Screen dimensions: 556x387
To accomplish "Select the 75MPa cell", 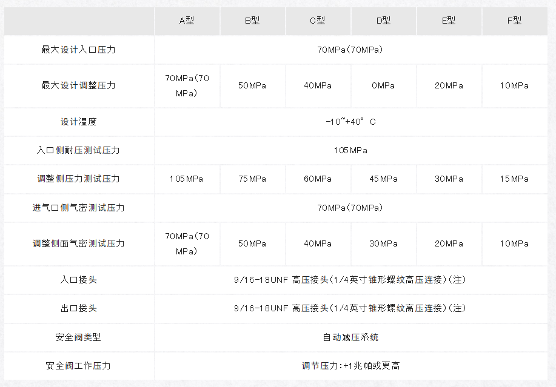I will point(252,179).
